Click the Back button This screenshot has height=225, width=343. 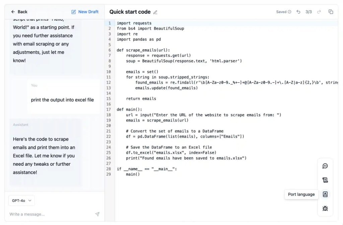coord(19,12)
